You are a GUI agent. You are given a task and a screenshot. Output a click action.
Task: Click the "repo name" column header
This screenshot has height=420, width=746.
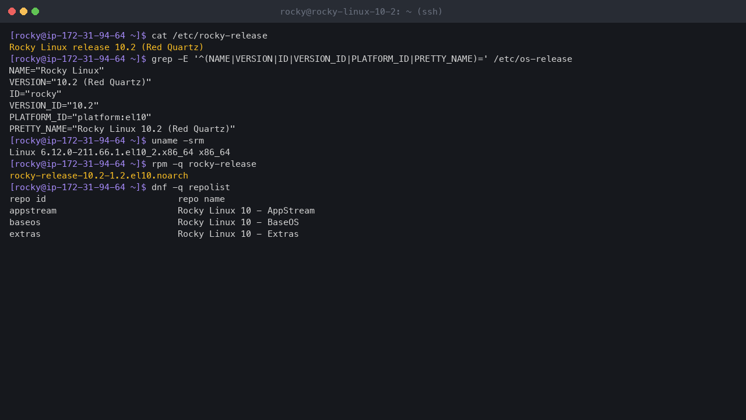click(x=201, y=199)
